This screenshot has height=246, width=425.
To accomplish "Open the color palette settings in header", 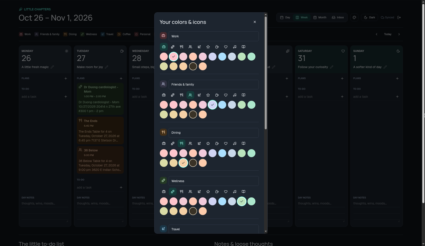I will click(x=354, y=18).
